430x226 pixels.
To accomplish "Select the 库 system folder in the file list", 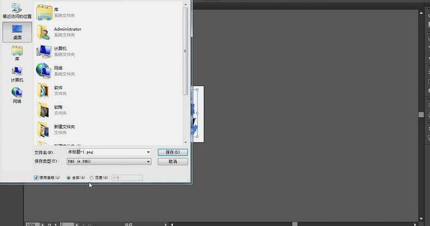I will tap(57, 12).
